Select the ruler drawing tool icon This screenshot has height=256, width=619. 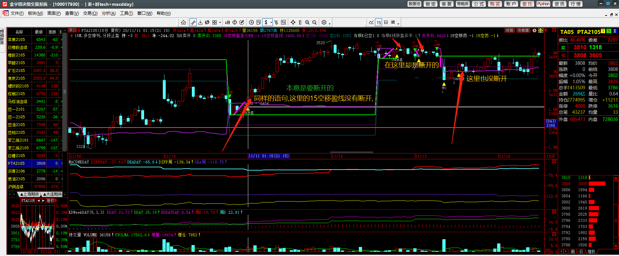193,22
